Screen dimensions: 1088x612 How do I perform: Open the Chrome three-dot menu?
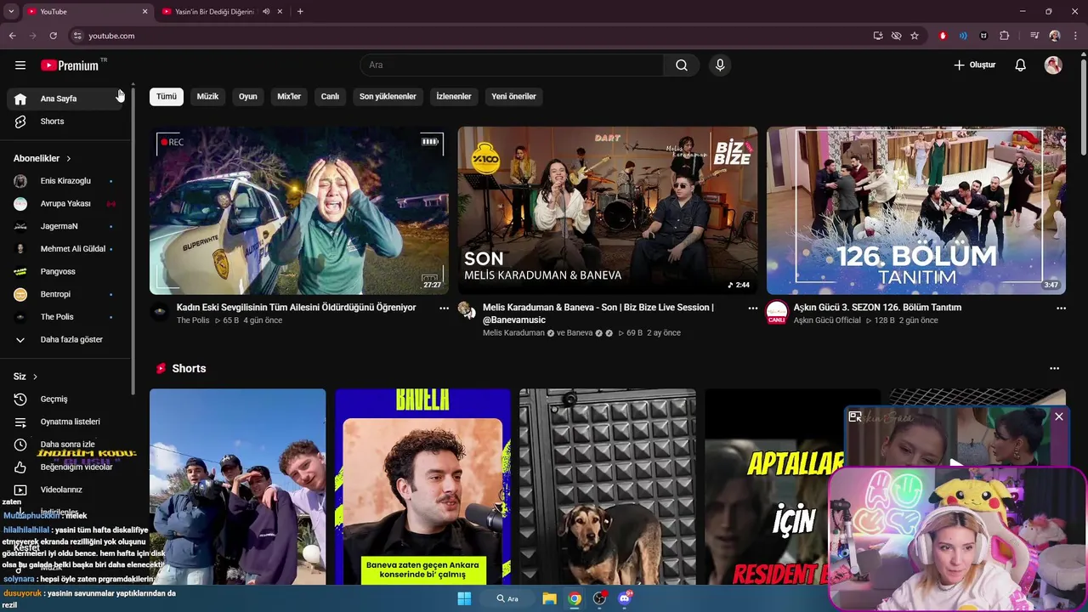1075,36
